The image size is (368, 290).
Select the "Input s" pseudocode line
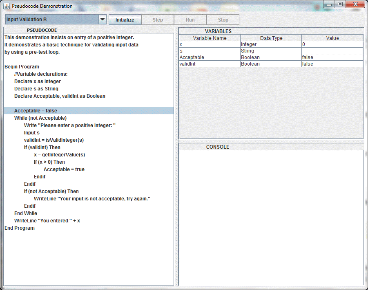tap(32, 133)
